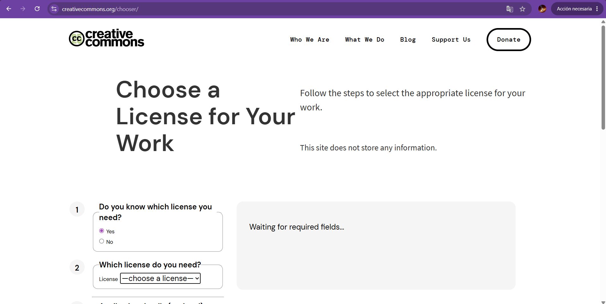Select the No radio button
606x304 pixels.
tap(101, 241)
